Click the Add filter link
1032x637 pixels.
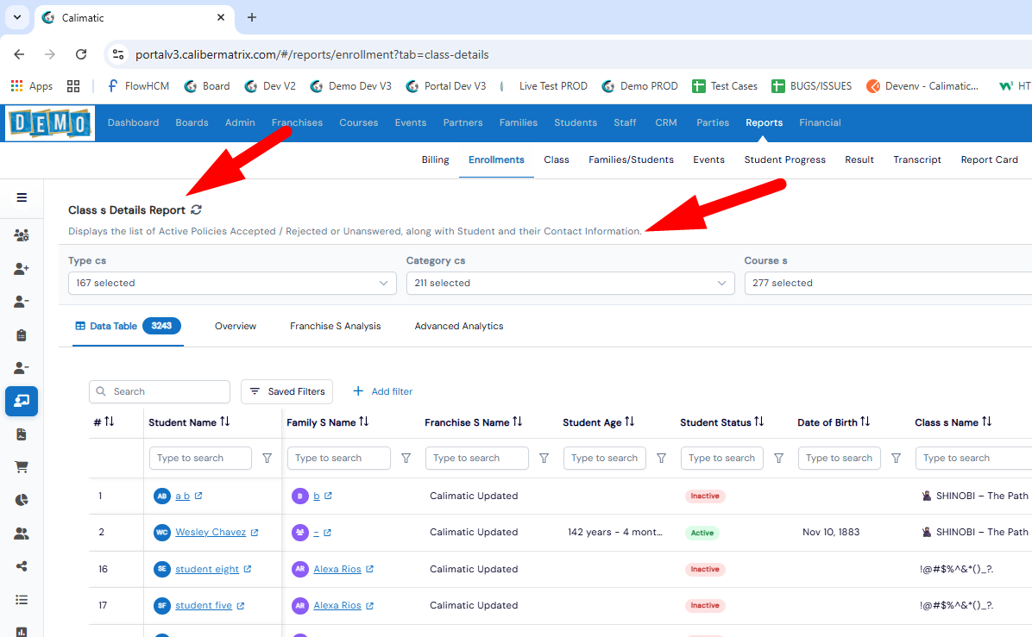[383, 392]
